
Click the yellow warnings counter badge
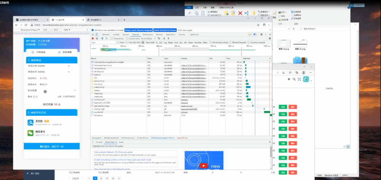(250, 34)
